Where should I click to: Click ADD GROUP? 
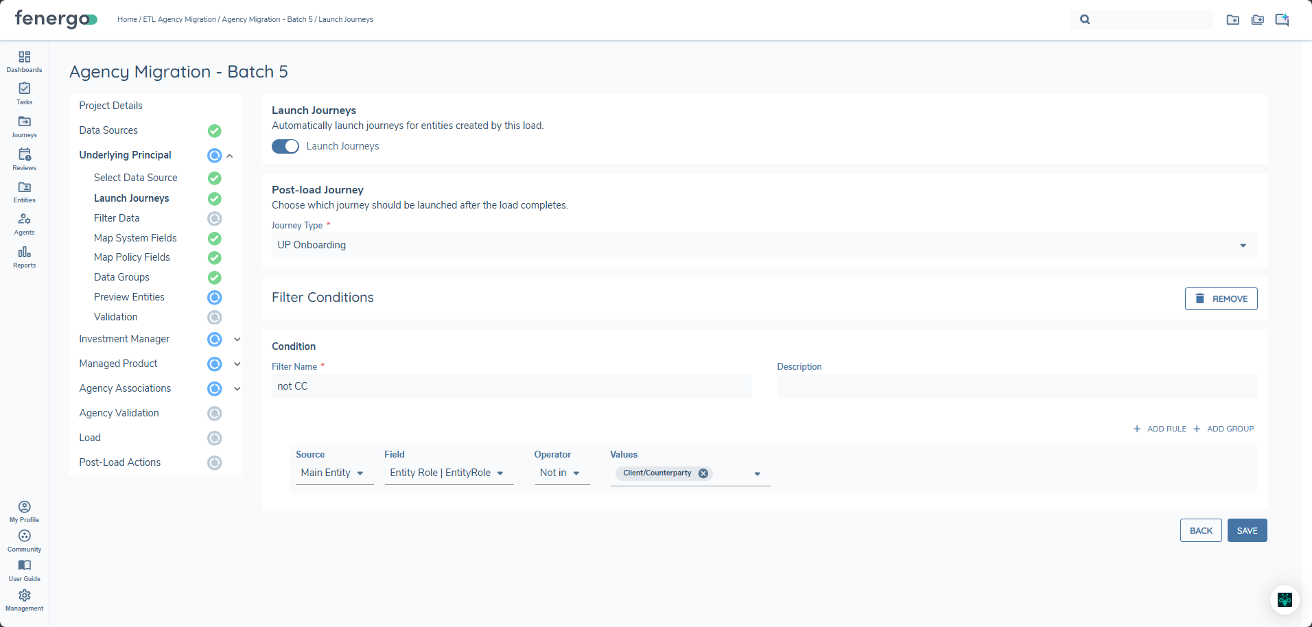click(x=1223, y=429)
